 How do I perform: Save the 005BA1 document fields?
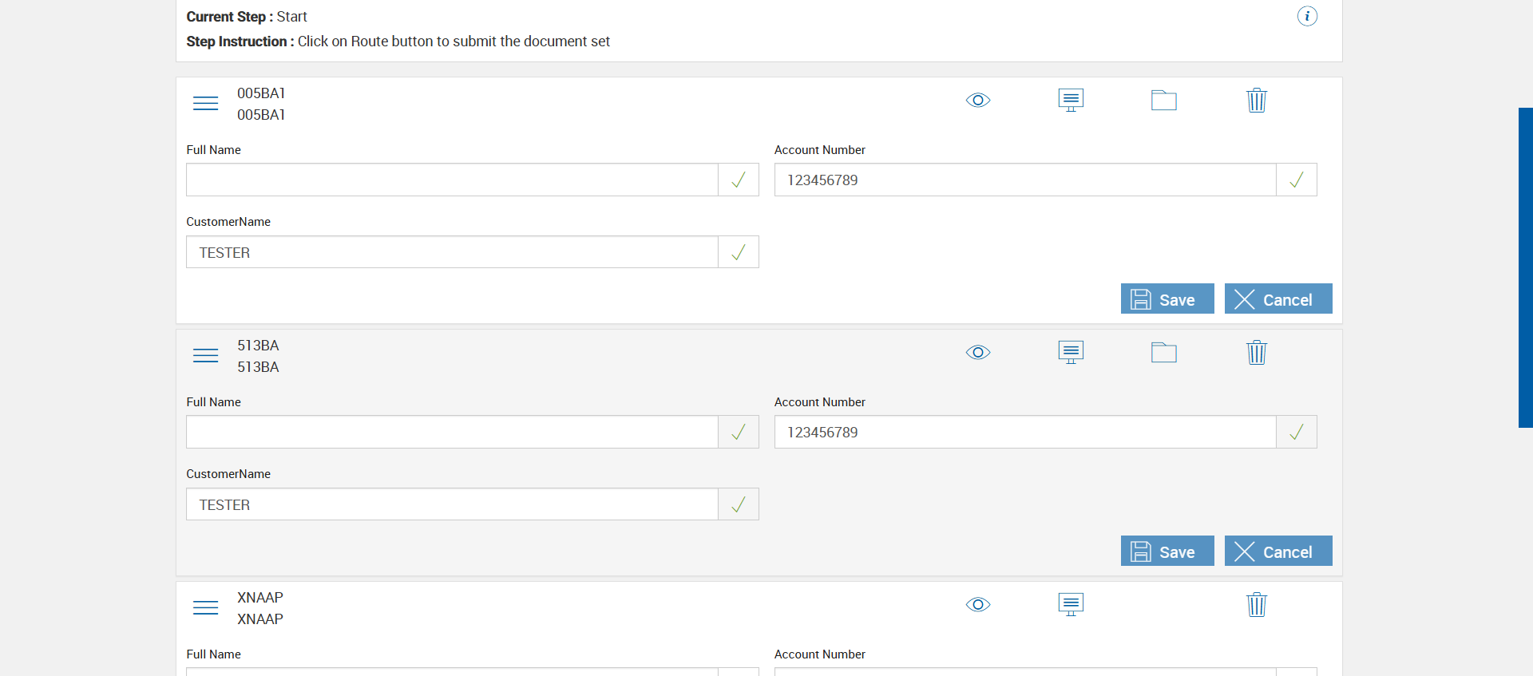click(1167, 299)
